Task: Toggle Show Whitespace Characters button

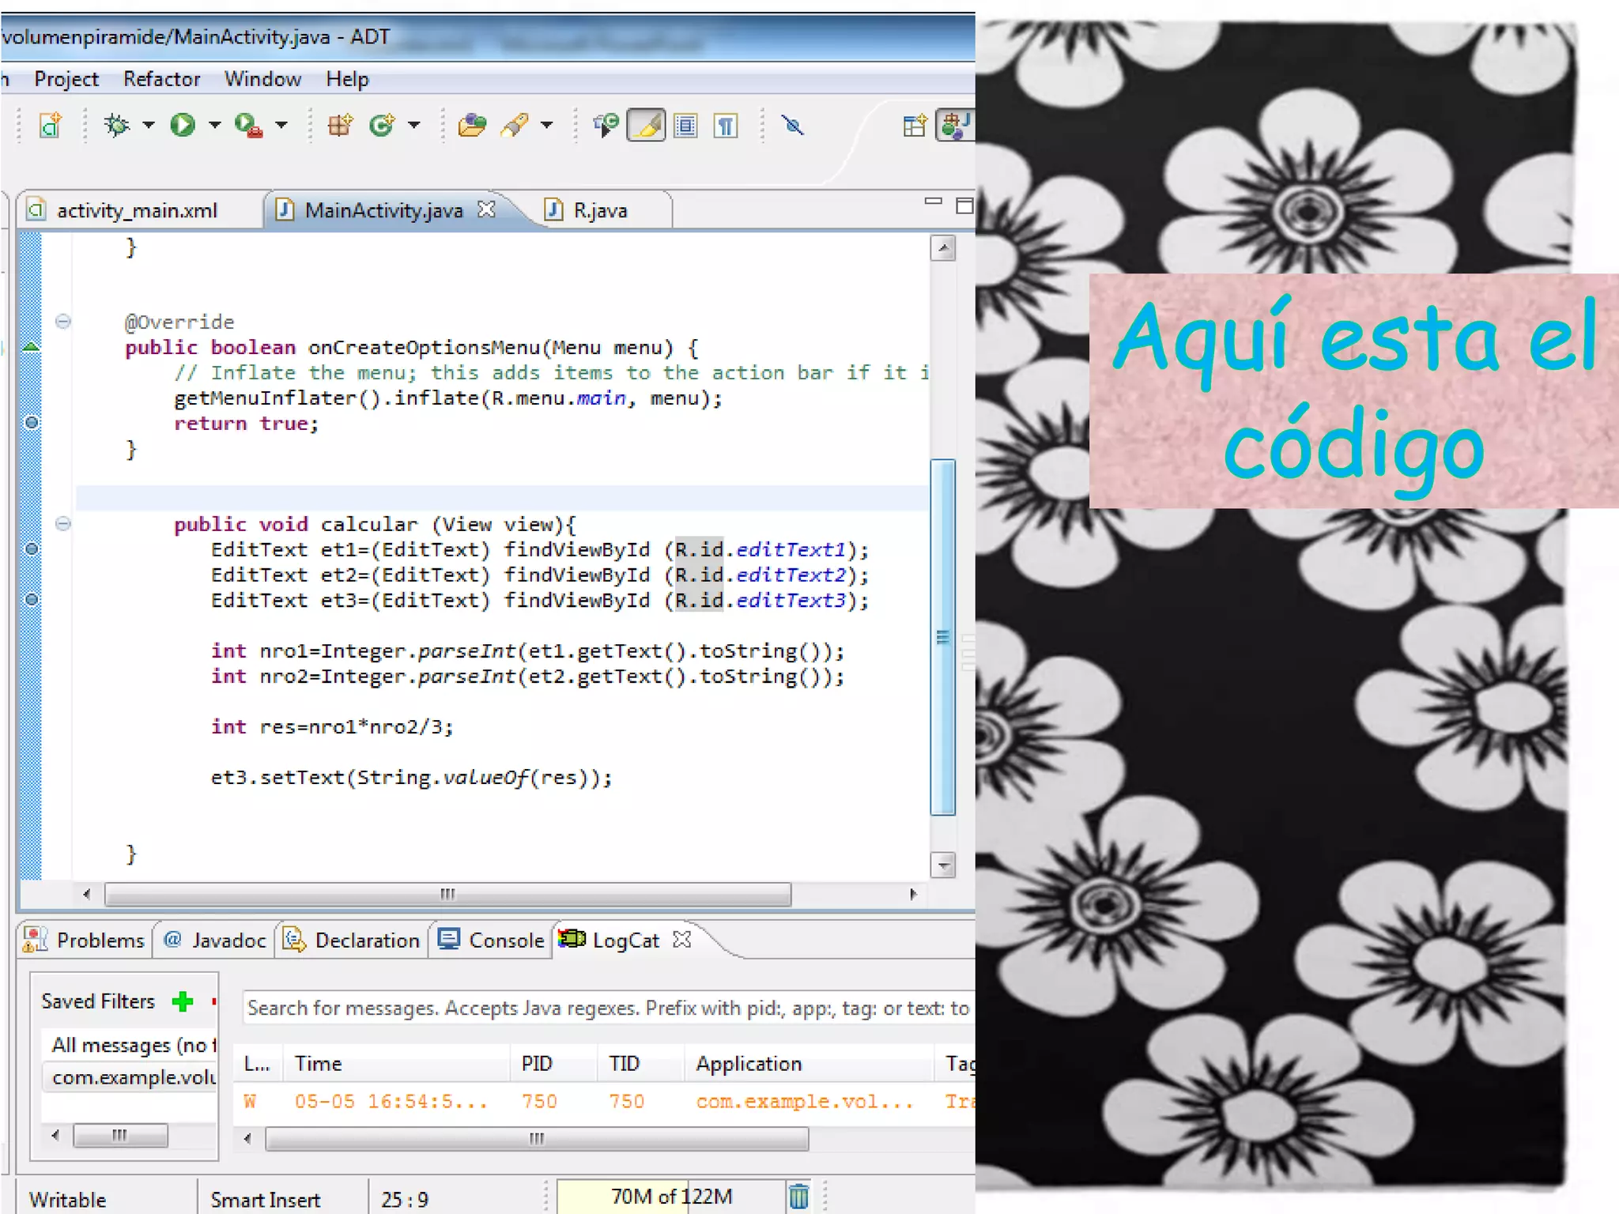Action: [x=725, y=126]
